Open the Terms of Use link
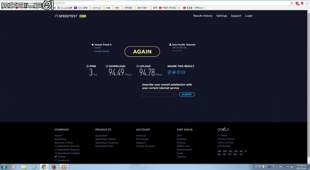Screen dimensions: 310x170 225,142
